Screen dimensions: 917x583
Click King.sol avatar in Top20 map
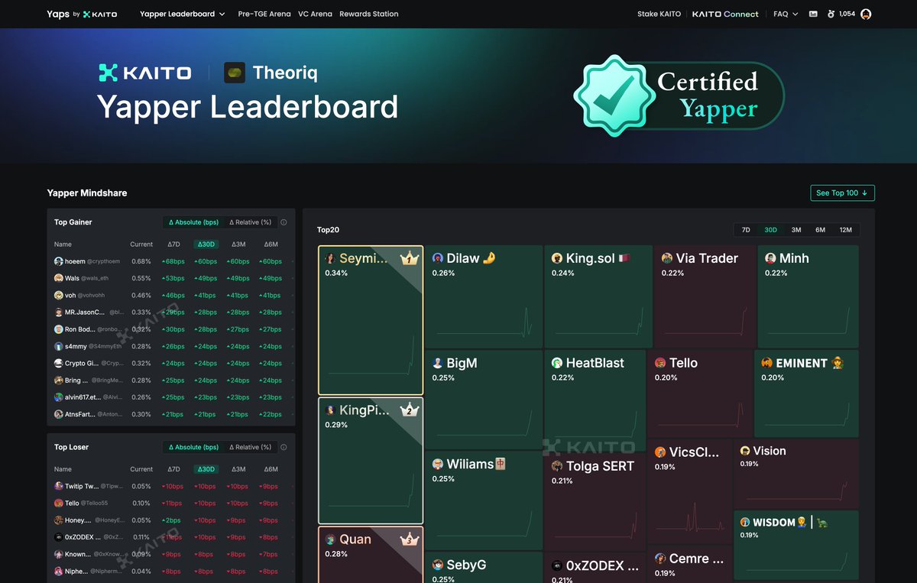(x=557, y=258)
